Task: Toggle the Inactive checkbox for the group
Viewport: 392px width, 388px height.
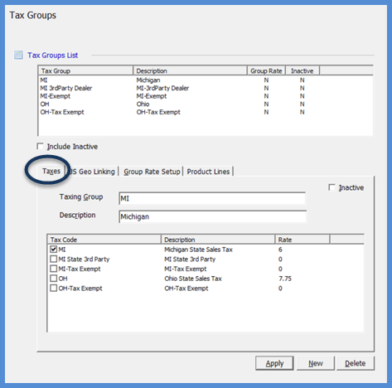Action: 332,187
